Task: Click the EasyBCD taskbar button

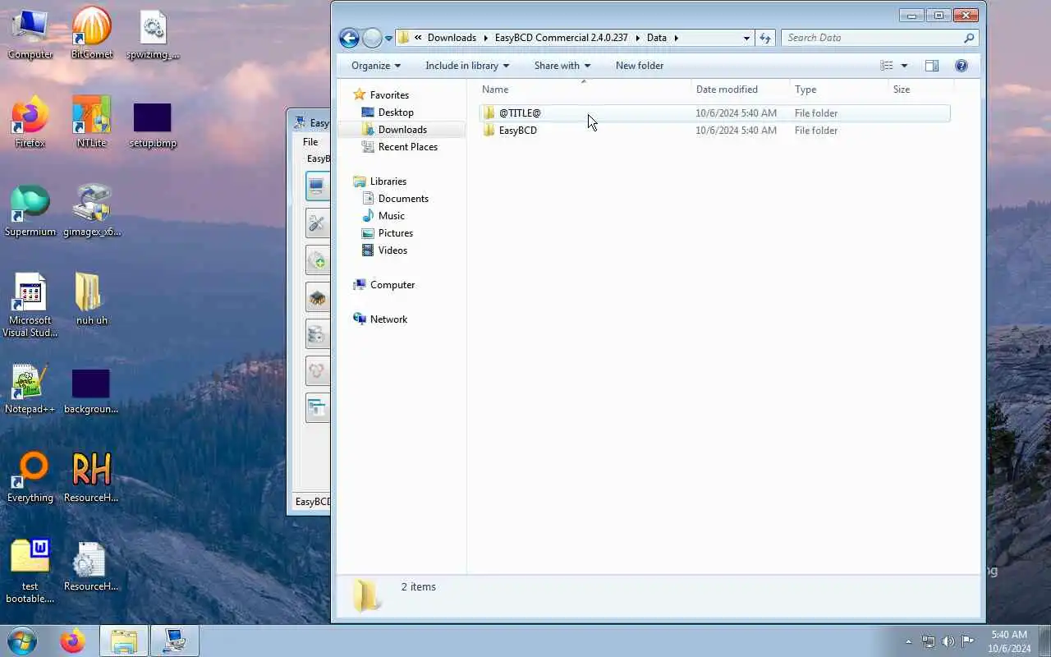Action: click(174, 641)
